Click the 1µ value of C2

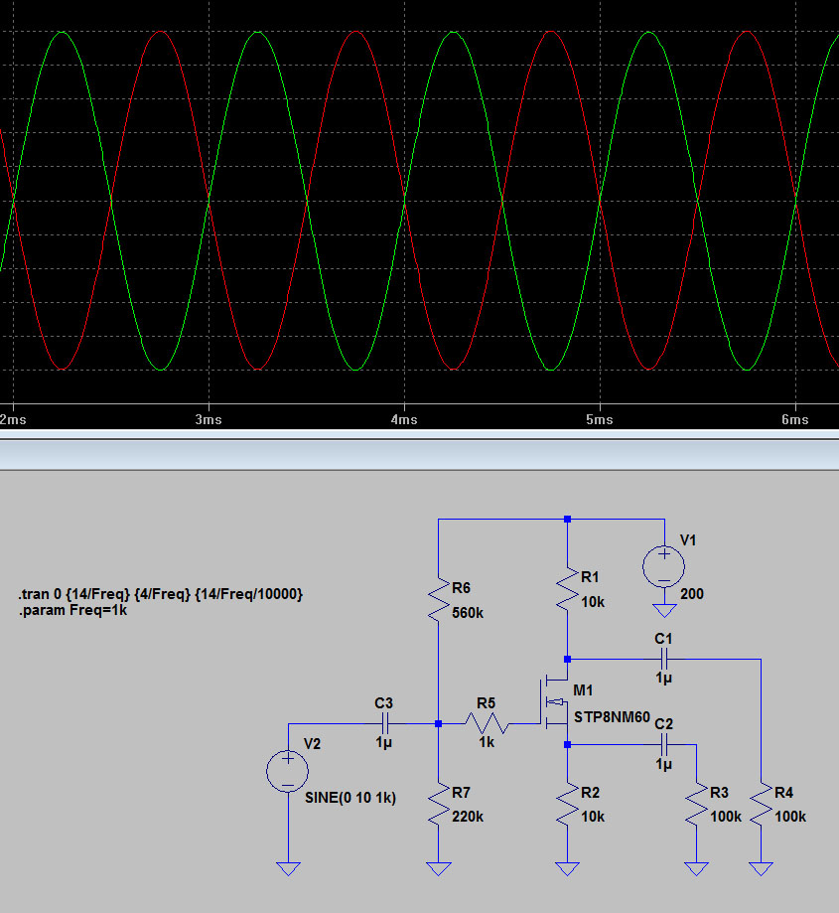click(x=664, y=763)
